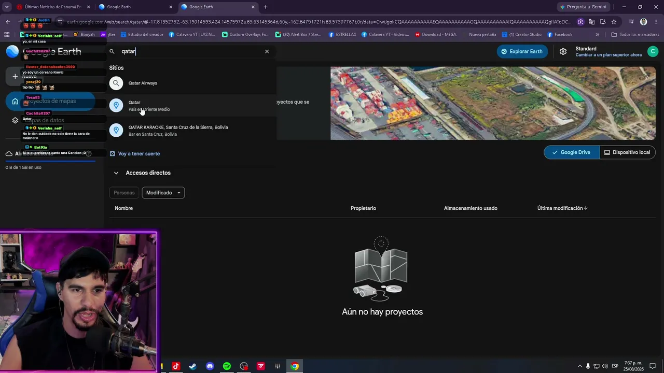Image resolution: width=664 pixels, height=373 pixels.
Task: Switch to Dispositivo local storage option
Action: pyautogui.click(x=627, y=152)
